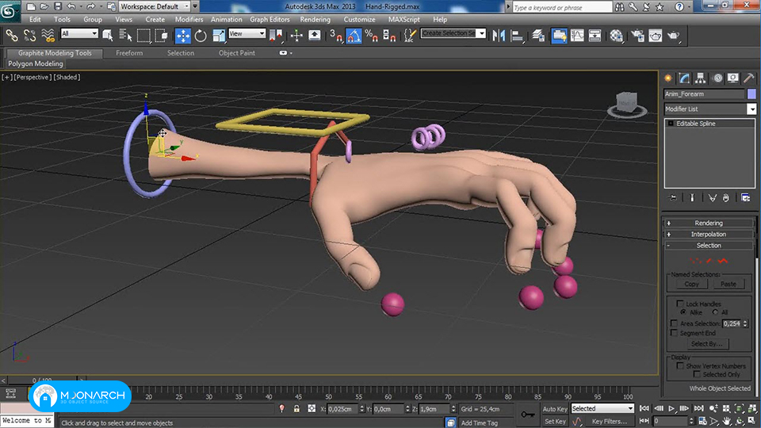Switch to the Motion panel icon
Viewport: 761px width, 428px height.
[x=717, y=78]
